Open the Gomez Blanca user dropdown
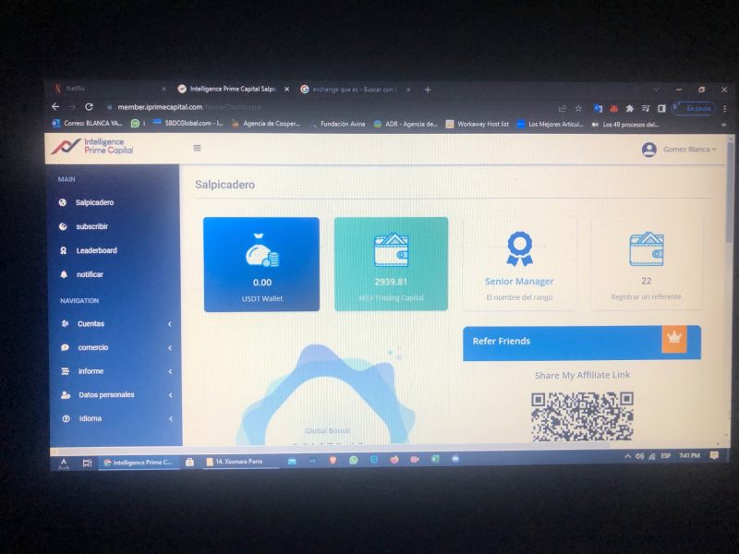Viewport: 739px width, 554px height. coord(689,150)
